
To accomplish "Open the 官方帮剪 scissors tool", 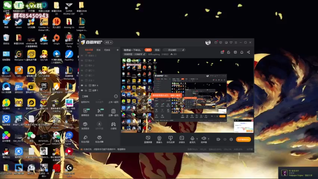I will pos(99,112).
